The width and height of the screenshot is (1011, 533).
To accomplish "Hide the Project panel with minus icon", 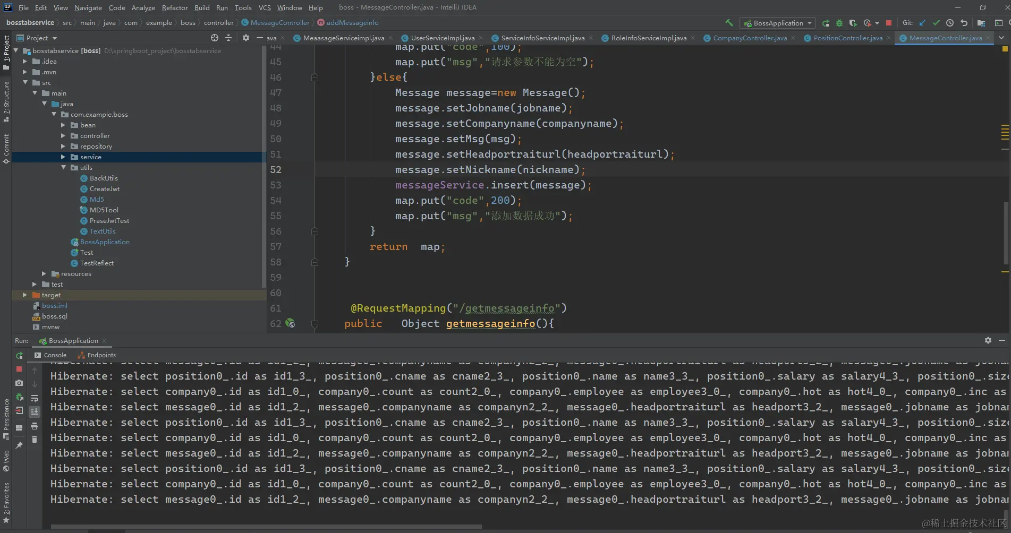I will coord(259,38).
